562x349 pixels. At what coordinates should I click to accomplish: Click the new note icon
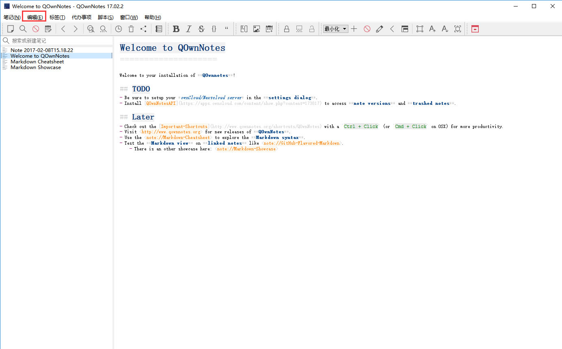(11, 29)
